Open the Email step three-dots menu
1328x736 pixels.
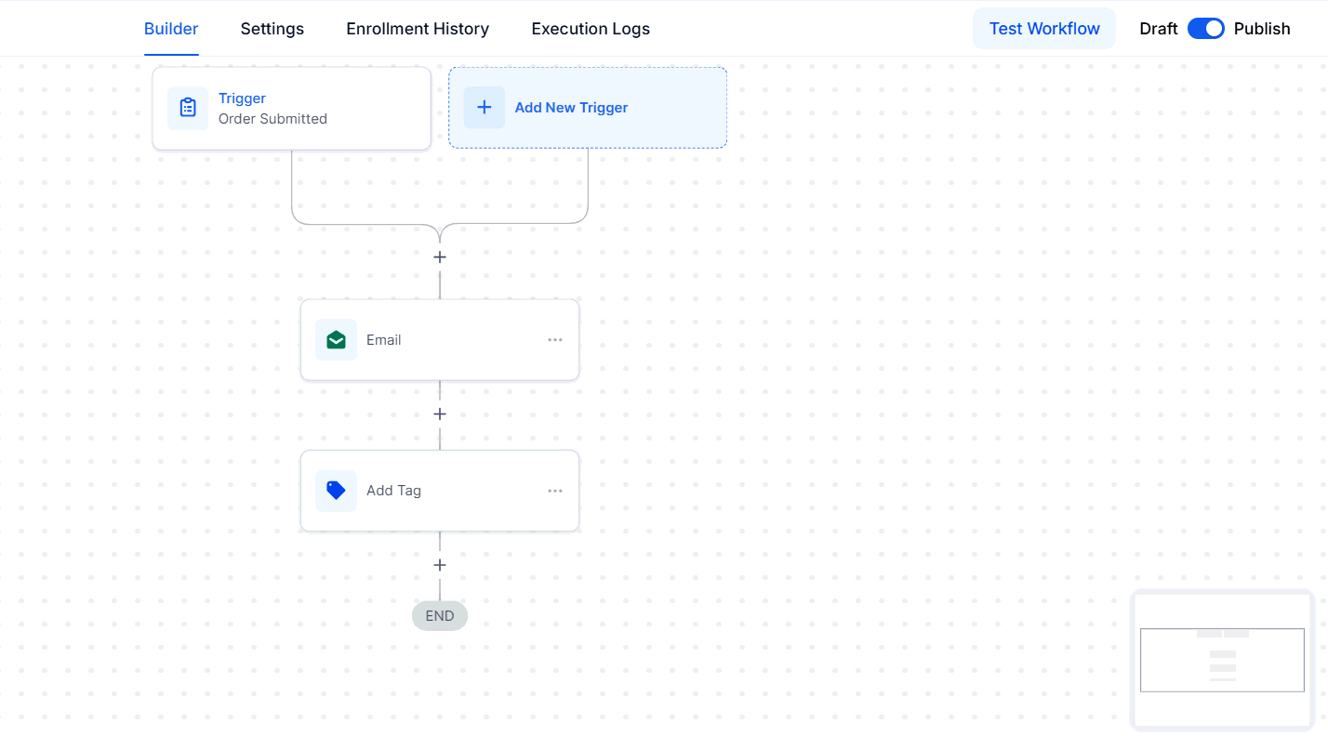[555, 340]
